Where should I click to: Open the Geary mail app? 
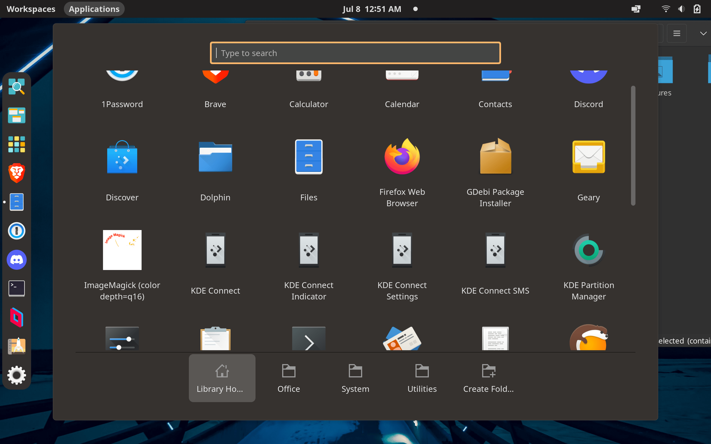click(588, 157)
